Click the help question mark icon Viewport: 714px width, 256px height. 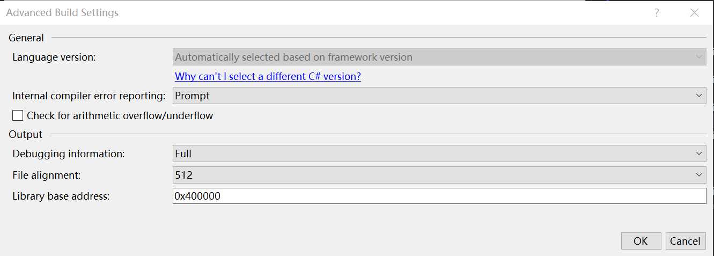(x=657, y=13)
